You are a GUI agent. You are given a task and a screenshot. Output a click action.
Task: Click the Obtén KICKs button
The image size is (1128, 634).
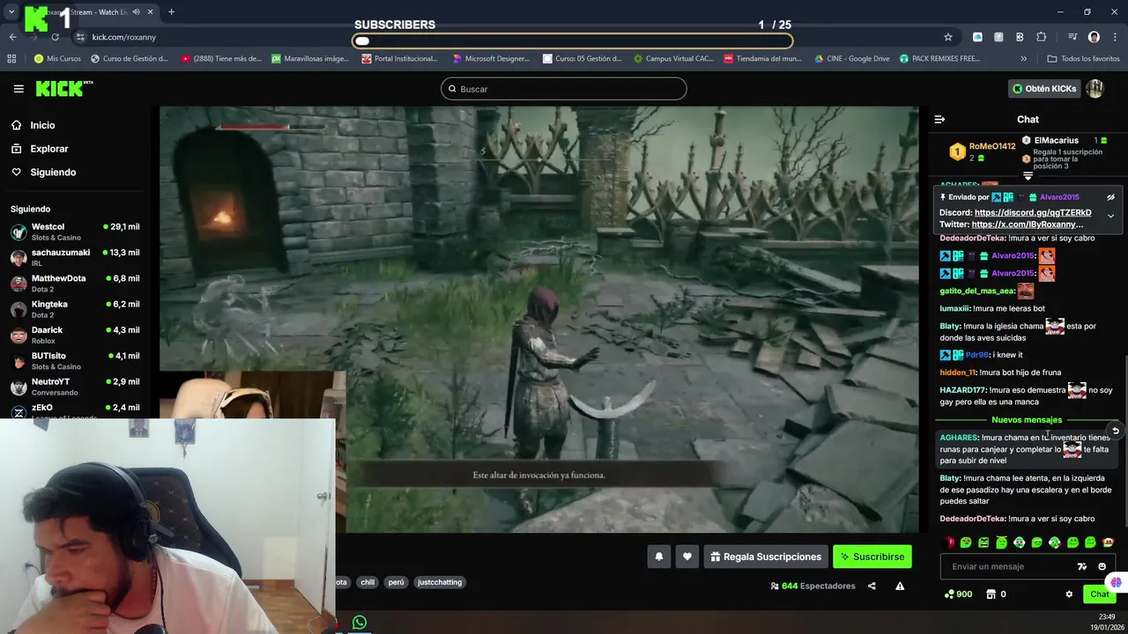click(x=1044, y=89)
